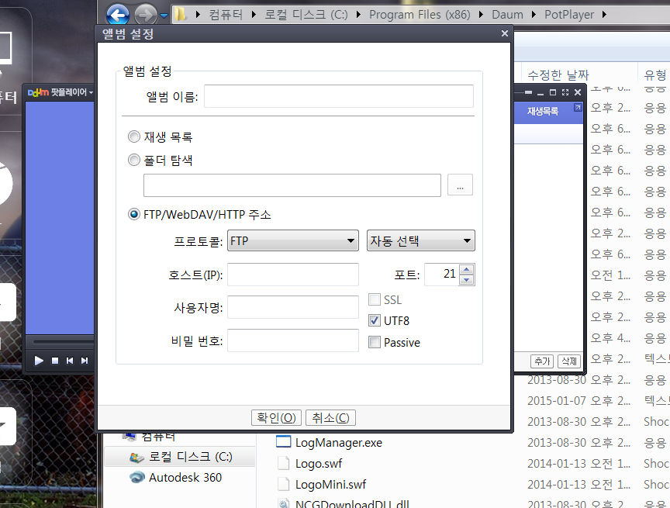Click the folder icon in the address bar

pos(181,15)
